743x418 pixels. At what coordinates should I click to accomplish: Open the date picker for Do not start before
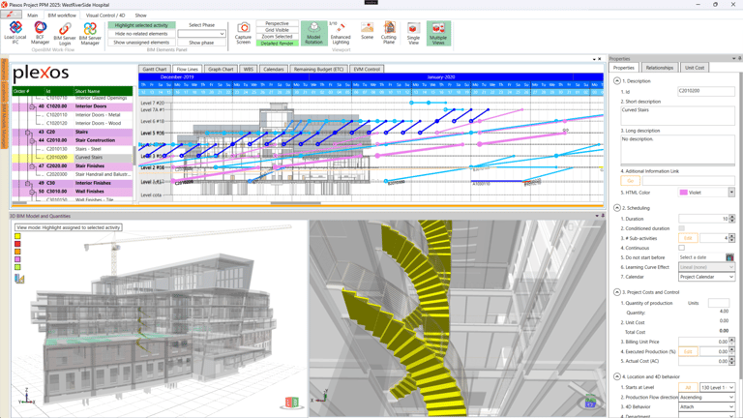[x=729, y=257]
